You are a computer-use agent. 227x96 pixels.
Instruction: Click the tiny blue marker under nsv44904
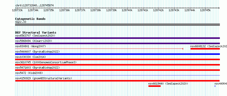pos(215,86)
